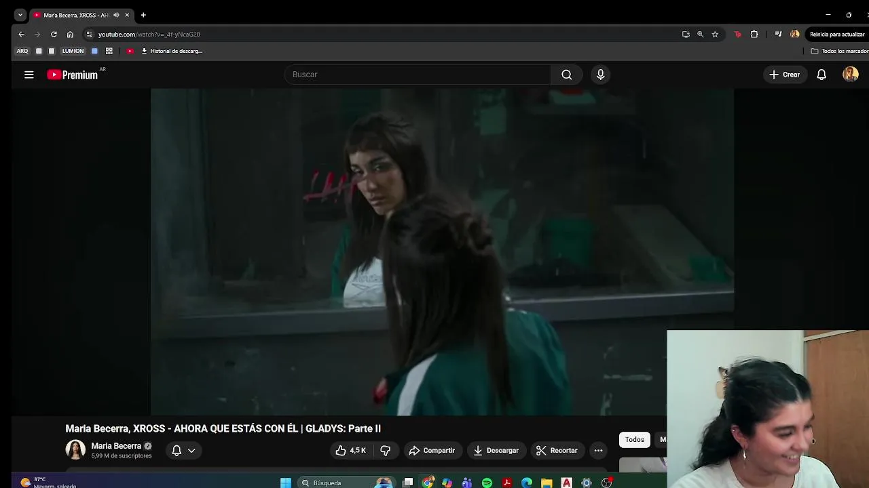Viewport: 869px width, 488px height.
Task: Open the apps grid bookmark icon
Action: click(109, 51)
